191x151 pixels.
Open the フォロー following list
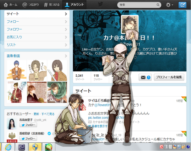tap(37, 22)
